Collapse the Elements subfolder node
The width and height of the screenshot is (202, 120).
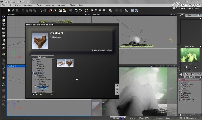[36, 75]
